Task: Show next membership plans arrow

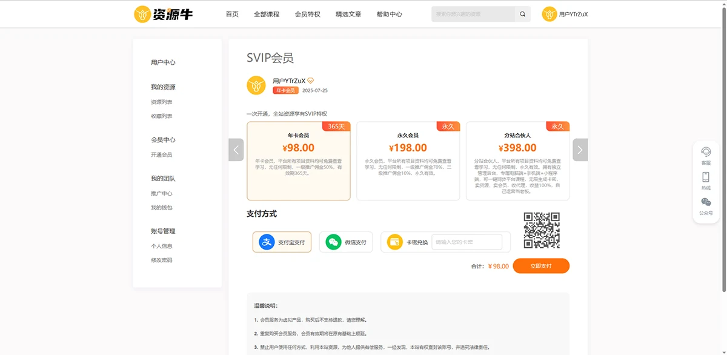Action: click(580, 150)
